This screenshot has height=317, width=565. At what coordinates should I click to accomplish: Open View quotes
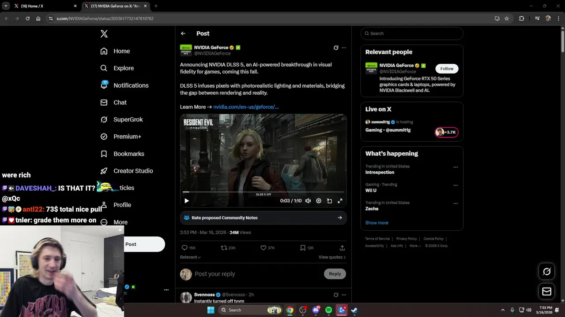pyautogui.click(x=332, y=257)
